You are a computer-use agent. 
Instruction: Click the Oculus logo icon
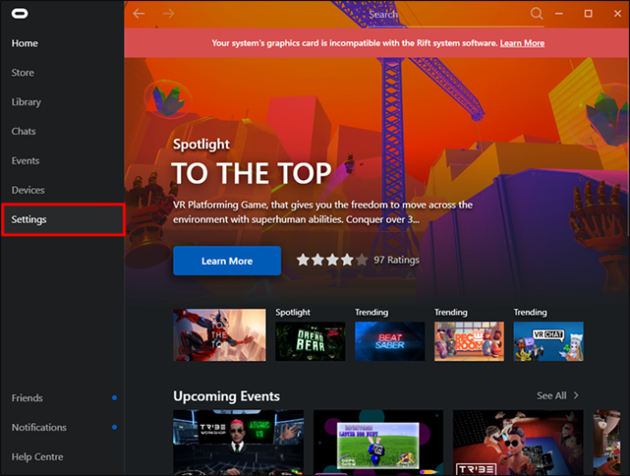tap(20, 14)
